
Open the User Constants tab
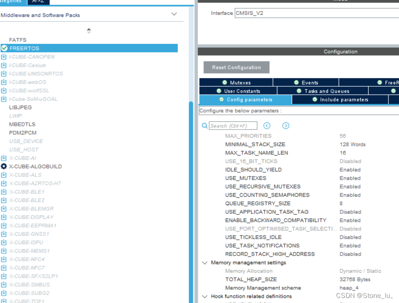238,91
